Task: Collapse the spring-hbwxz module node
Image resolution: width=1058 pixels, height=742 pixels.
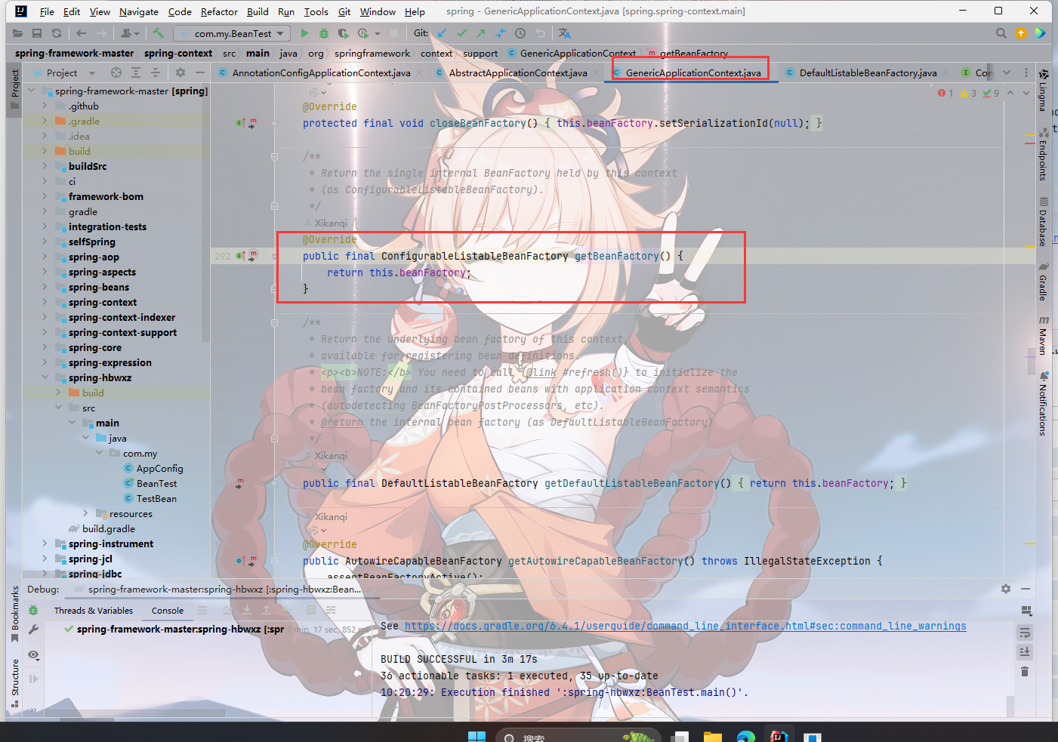Action: [45, 377]
